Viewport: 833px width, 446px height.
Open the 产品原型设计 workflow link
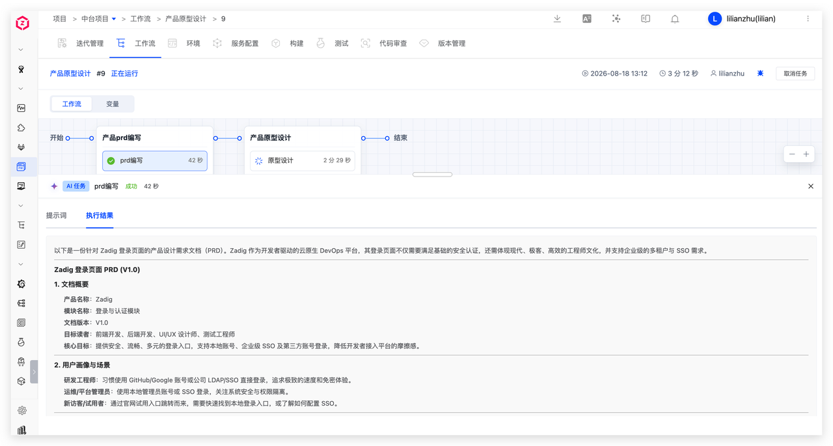point(70,74)
